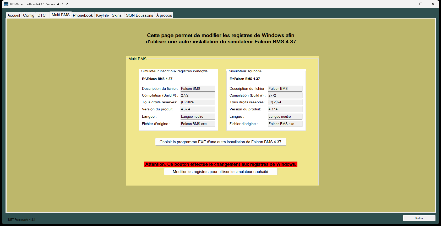Click path under Simulateur inscrit aux registres
441x226 pixels.
click(157, 79)
